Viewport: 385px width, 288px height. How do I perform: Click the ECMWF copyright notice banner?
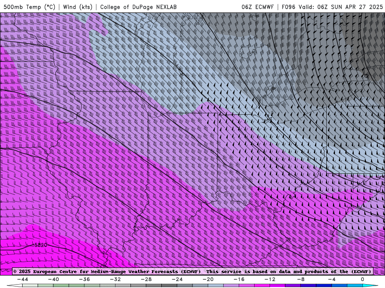click(192, 271)
